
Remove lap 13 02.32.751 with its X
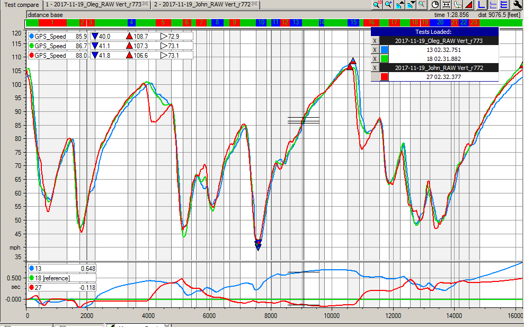(375, 50)
